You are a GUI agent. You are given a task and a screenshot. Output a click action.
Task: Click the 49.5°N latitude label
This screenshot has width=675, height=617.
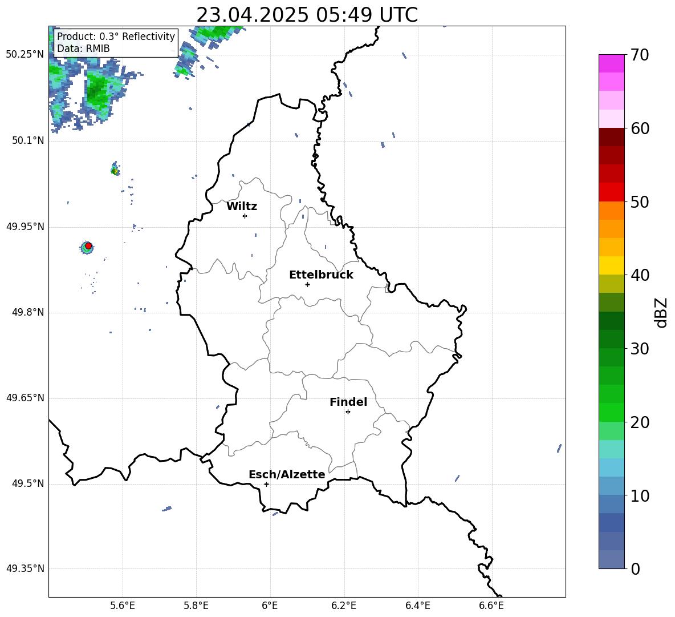pyautogui.click(x=27, y=483)
